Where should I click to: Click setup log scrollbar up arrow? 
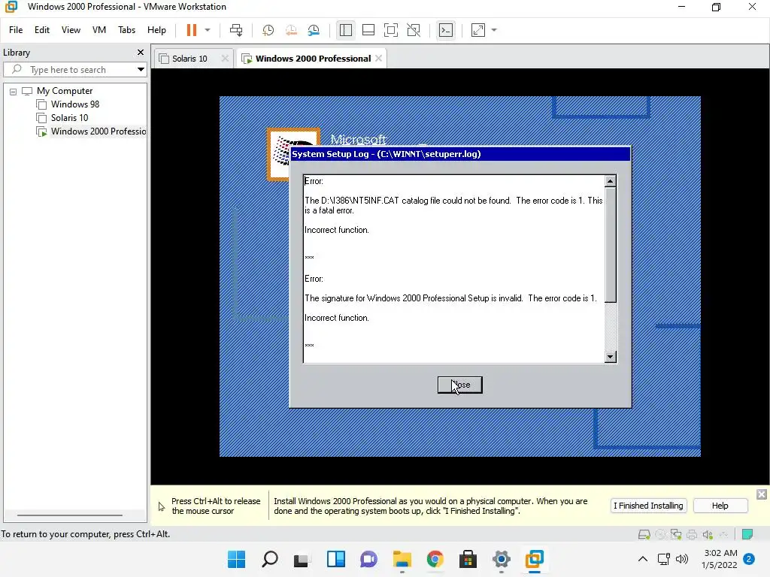coord(610,182)
